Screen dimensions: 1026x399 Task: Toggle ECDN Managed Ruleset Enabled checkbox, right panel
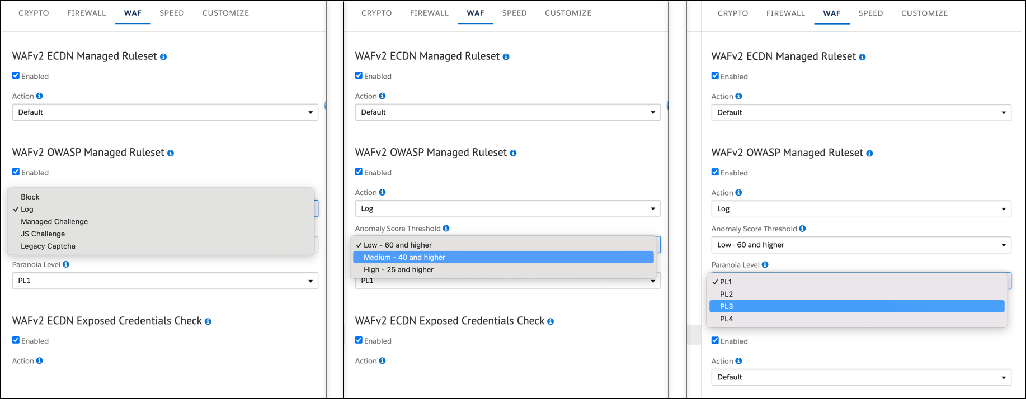715,75
